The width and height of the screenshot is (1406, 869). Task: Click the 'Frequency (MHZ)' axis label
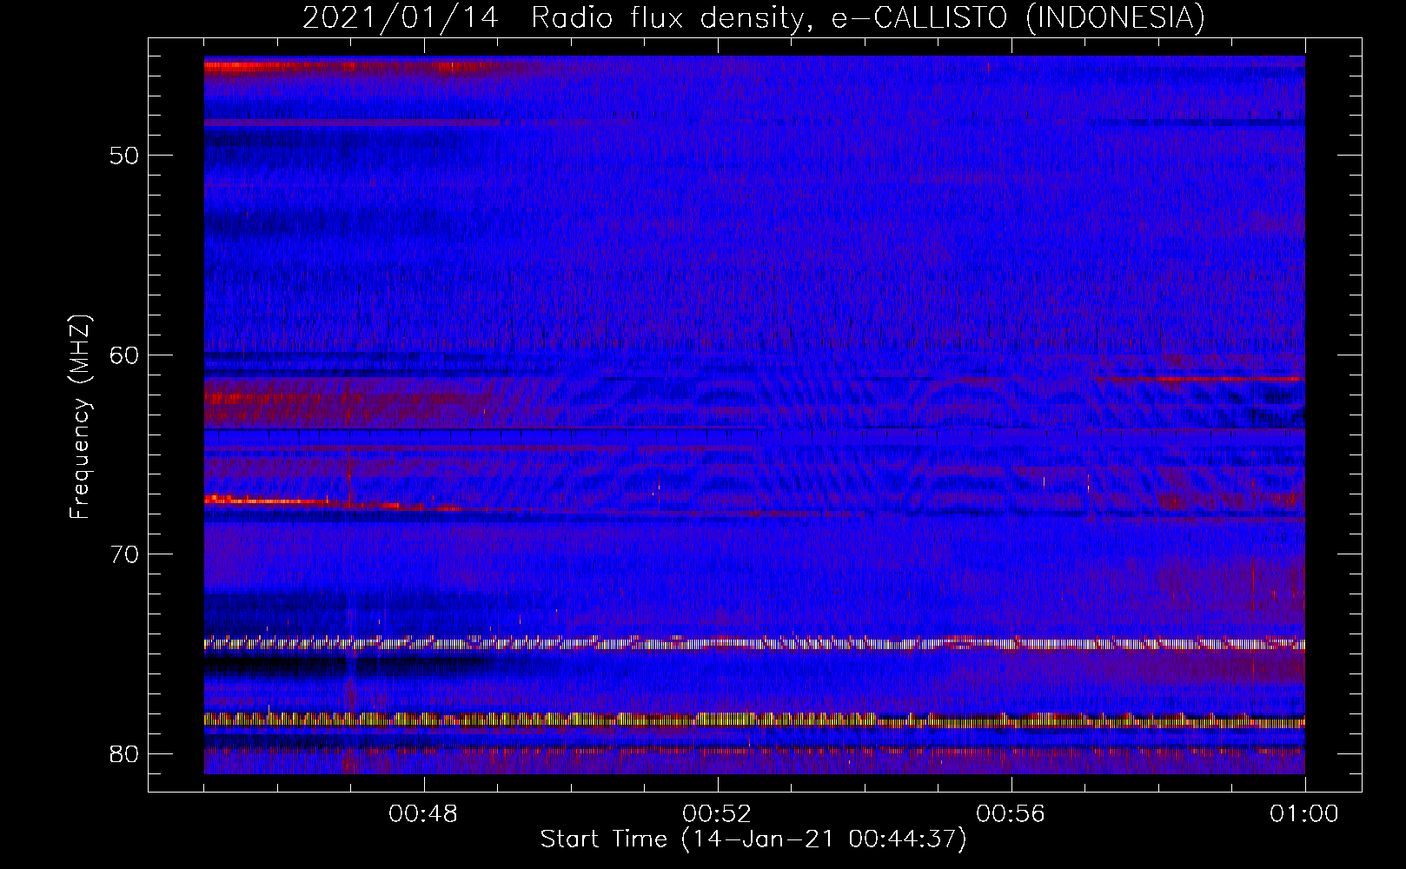(x=80, y=417)
